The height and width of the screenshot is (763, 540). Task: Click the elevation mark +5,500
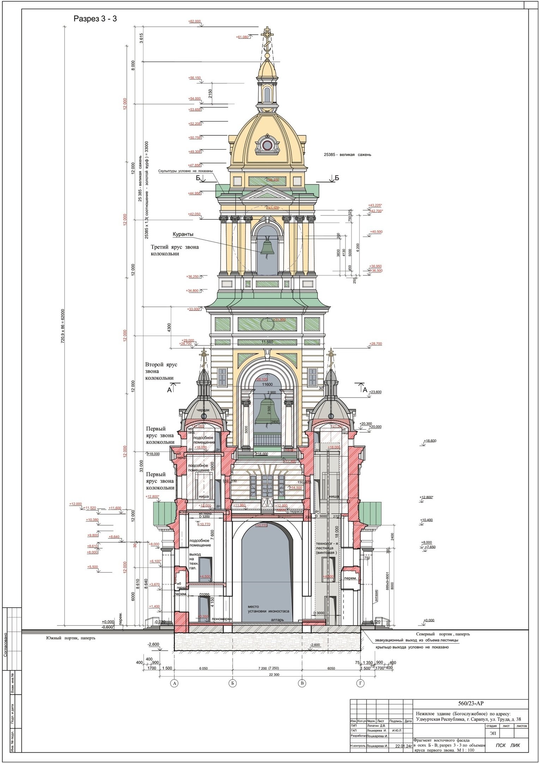coord(92,567)
